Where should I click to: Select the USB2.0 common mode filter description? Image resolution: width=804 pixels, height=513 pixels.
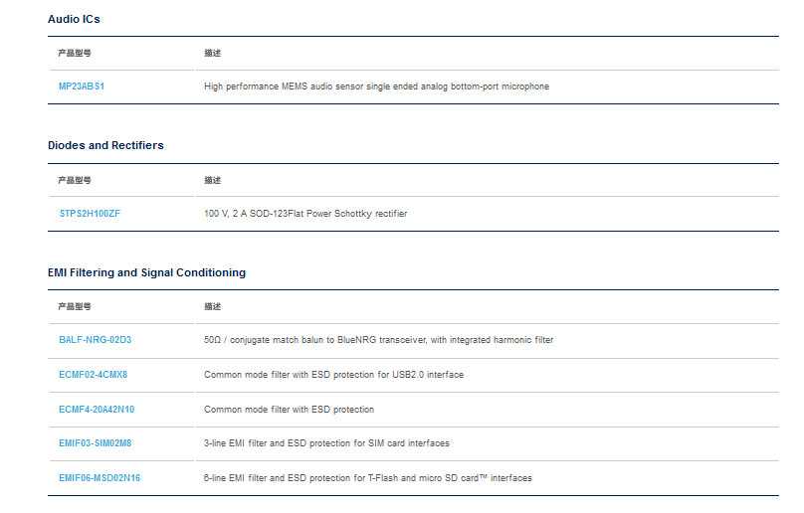[333, 375]
